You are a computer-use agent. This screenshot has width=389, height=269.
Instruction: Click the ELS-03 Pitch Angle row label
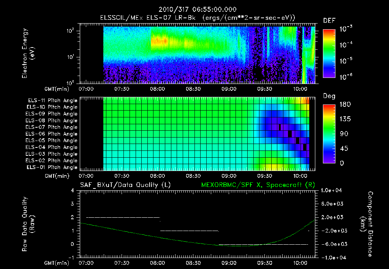click(x=51, y=154)
